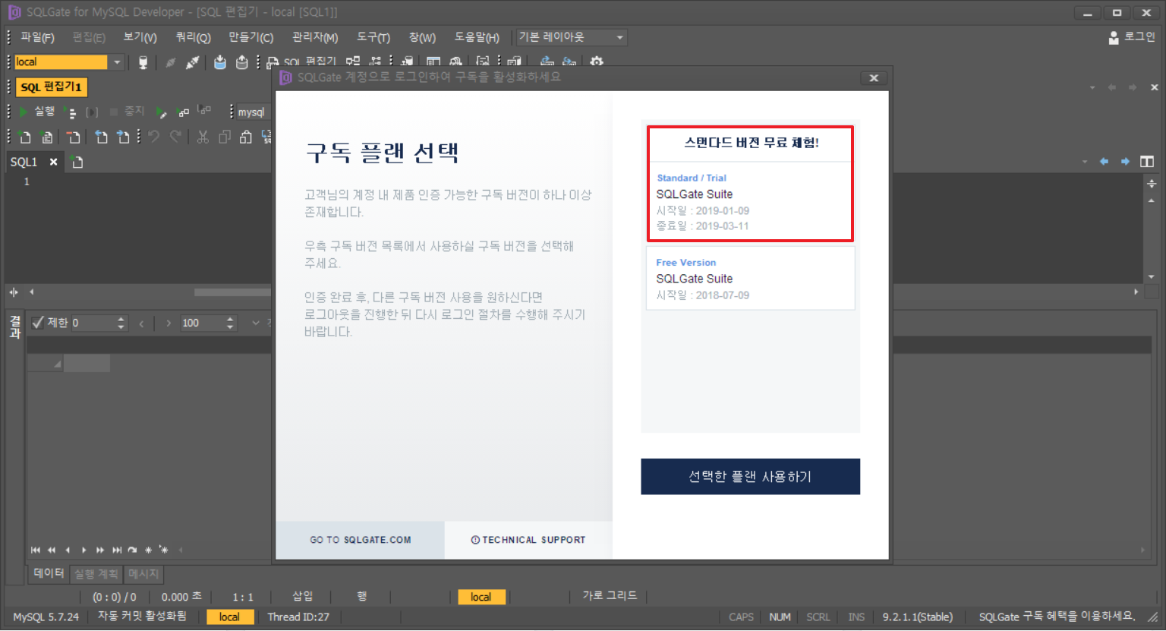Click TECHNICAL SUPPORT link
Image resolution: width=1166 pixels, height=631 pixels.
[x=528, y=540]
